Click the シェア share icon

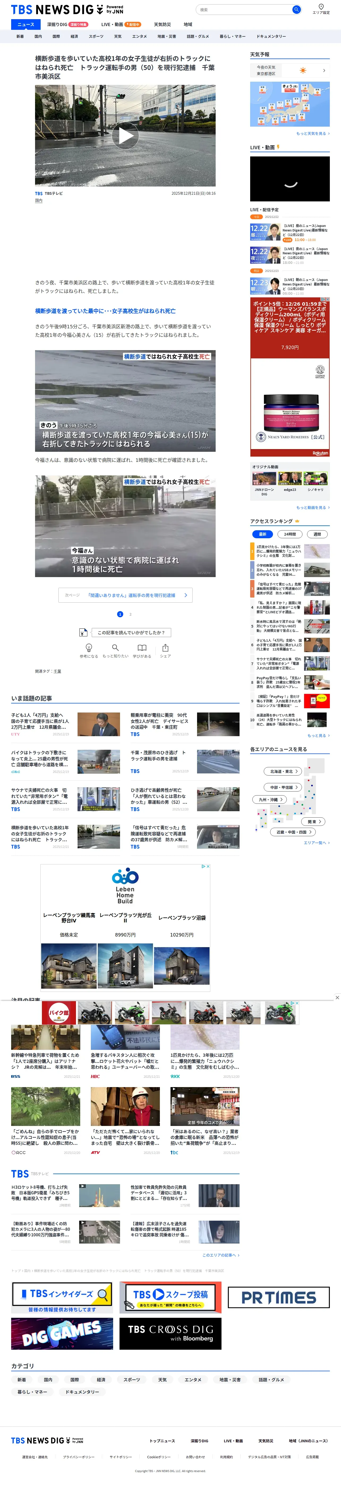click(x=165, y=648)
